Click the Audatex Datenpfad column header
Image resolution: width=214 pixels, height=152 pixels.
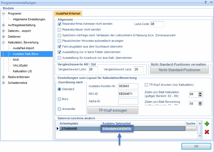[x=143, y=123]
